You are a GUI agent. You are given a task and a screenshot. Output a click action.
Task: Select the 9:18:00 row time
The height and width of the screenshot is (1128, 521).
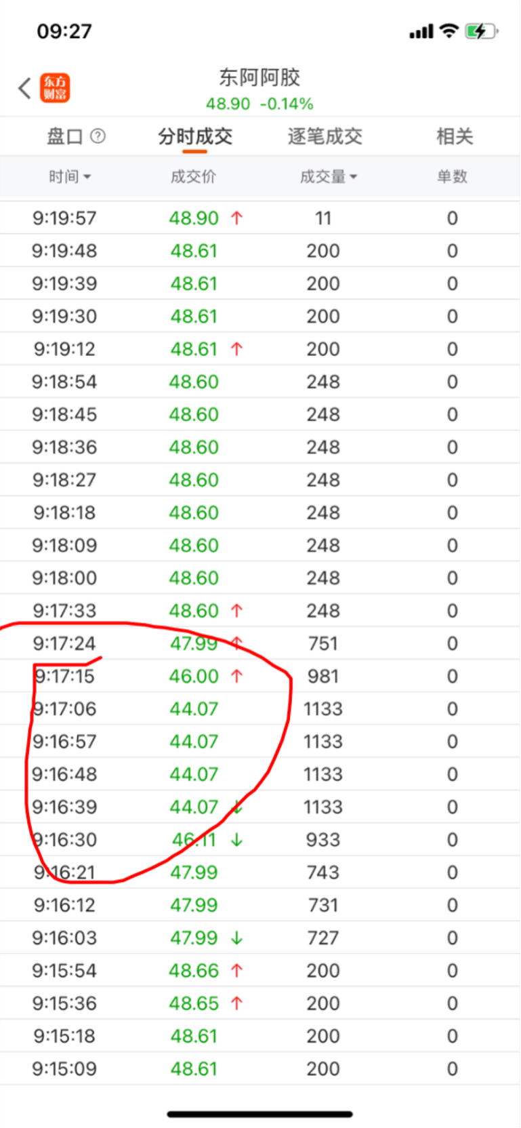pyautogui.click(x=64, y=578)
